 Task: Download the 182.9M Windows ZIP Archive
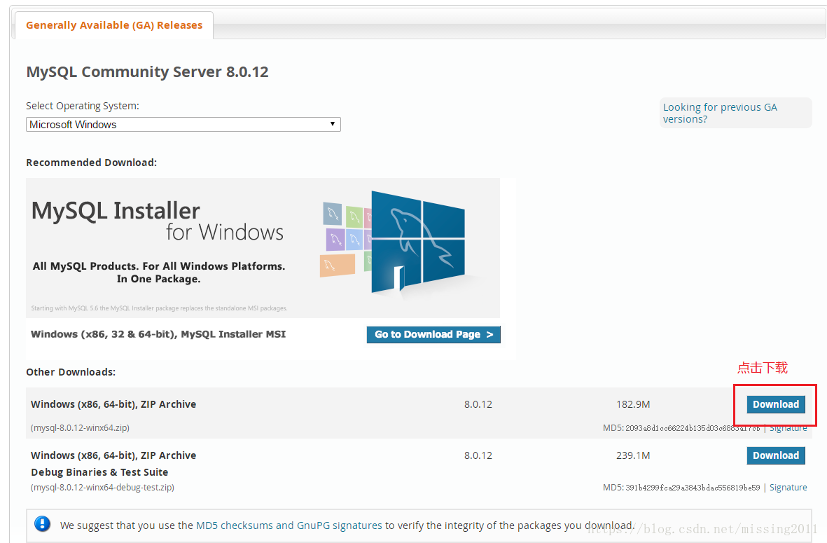tap(776, 404)
